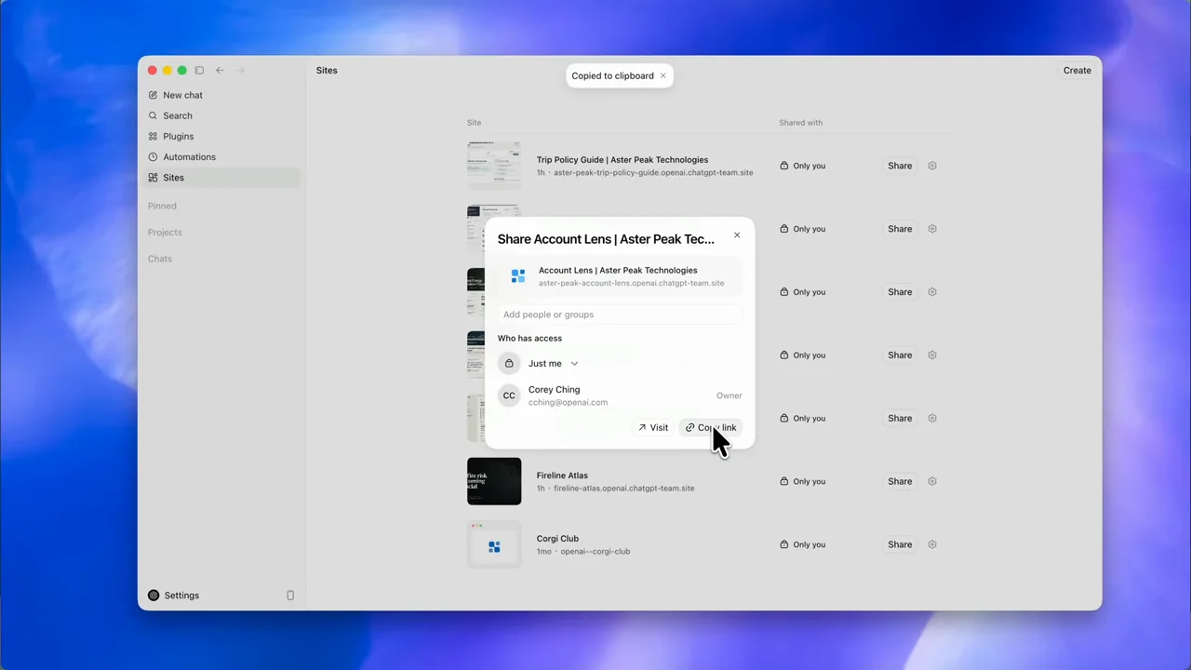The image size is (1191, 670).
Task: Click the Who has access label
Action: (x=529, y=339)
